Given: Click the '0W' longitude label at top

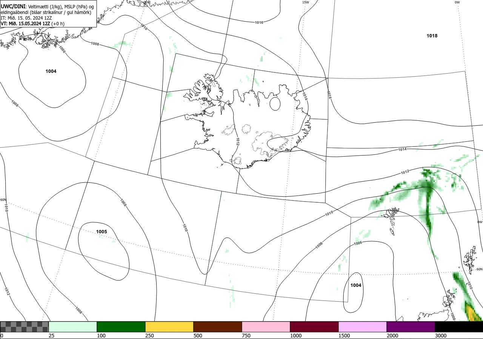Looking at the screenshot, I should [457, 2].
